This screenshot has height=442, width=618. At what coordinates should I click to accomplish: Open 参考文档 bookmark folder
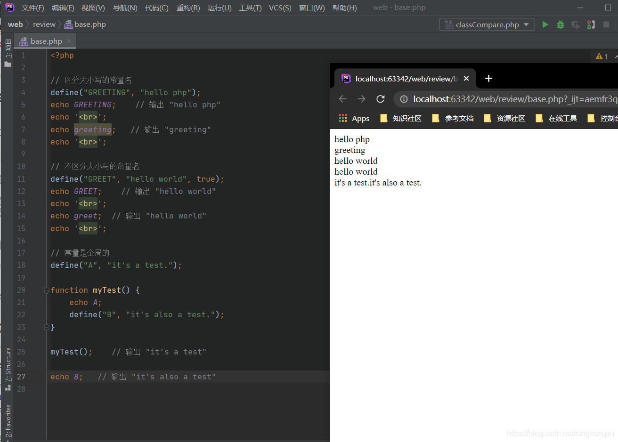[x=453, y=118]
